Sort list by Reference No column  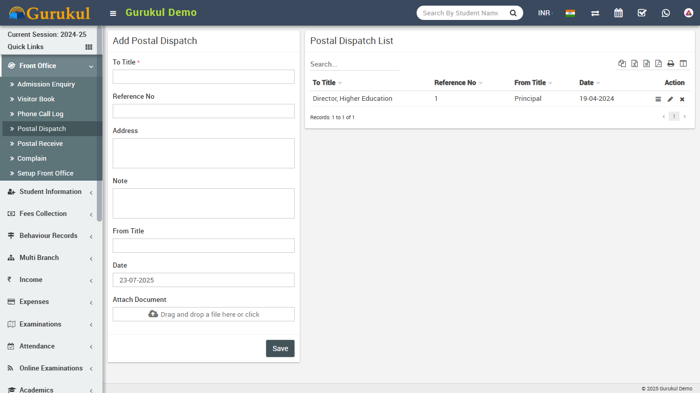point(455,83)
